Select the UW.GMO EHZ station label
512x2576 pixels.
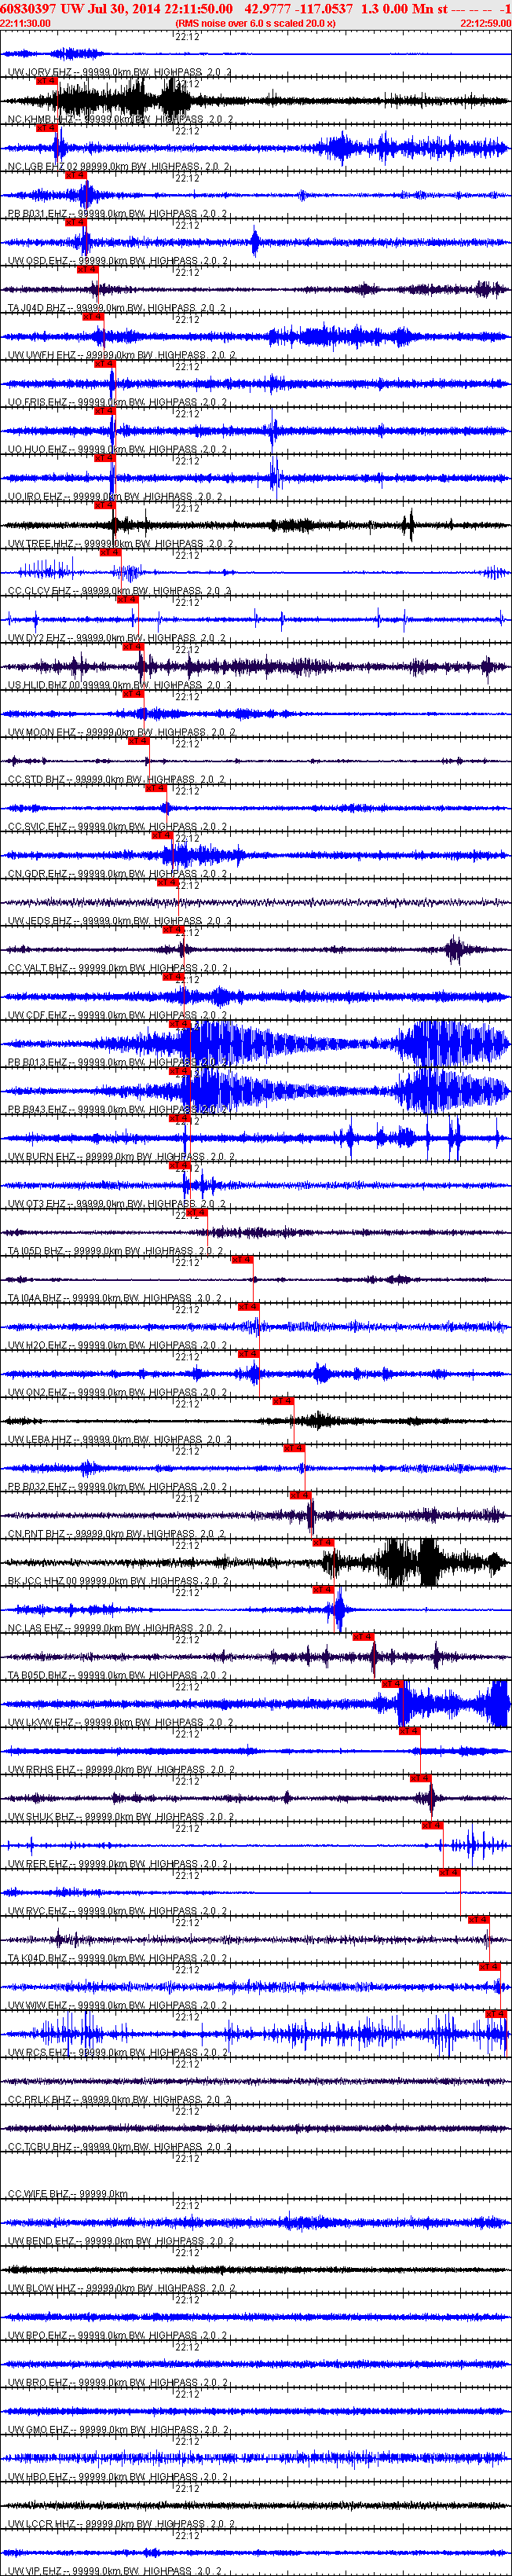click(119, 2429)
